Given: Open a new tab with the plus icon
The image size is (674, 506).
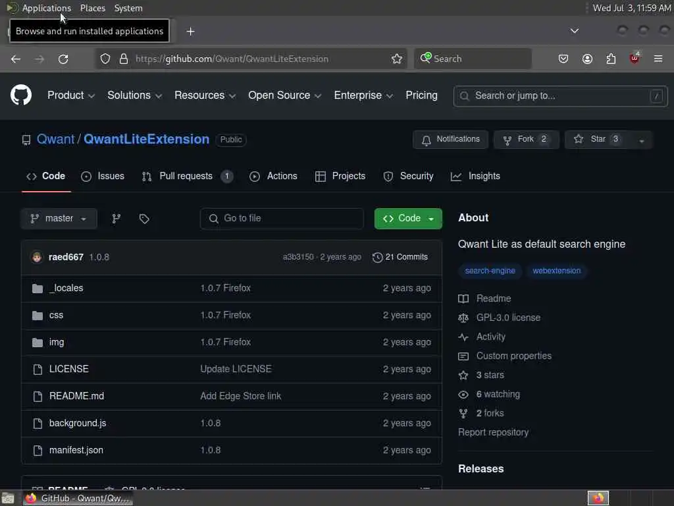Looking at the screenshot, I should (x=190, y=32).
